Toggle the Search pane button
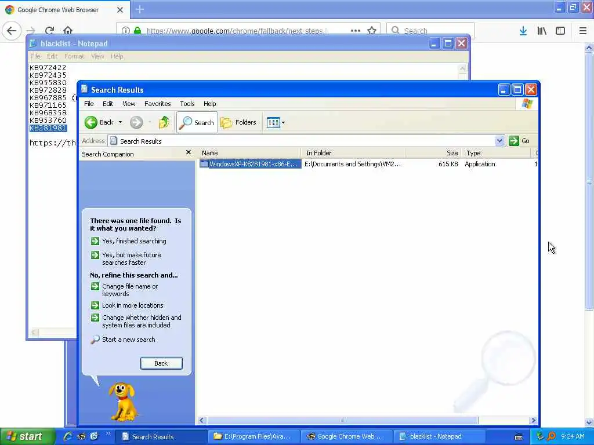 pos(197,122)
